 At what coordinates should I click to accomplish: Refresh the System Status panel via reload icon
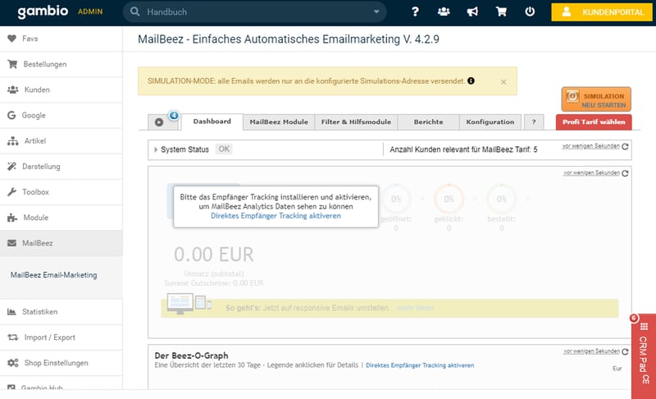click(625, 147)
